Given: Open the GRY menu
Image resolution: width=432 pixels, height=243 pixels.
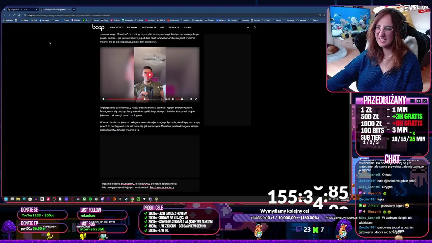Looking at the screenshot, I should pos(162,27).
